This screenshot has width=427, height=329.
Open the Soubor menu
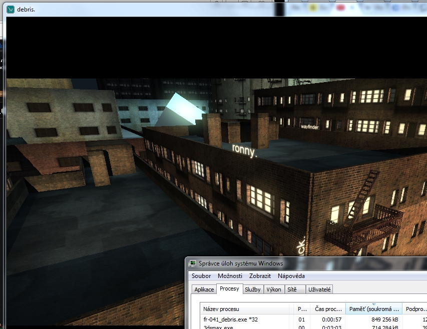(x=201, y=276)
